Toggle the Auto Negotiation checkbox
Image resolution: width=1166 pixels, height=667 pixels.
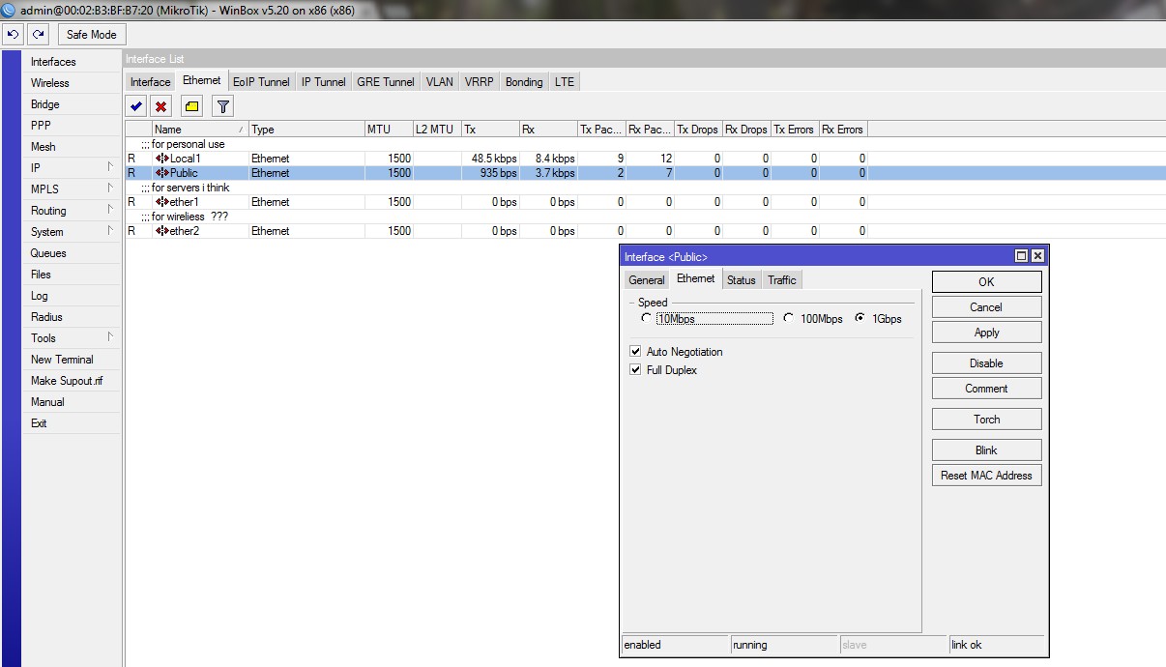[635, 352]
